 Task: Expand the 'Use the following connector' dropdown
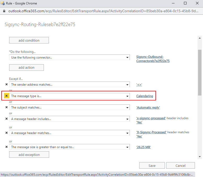coord(127,58)
